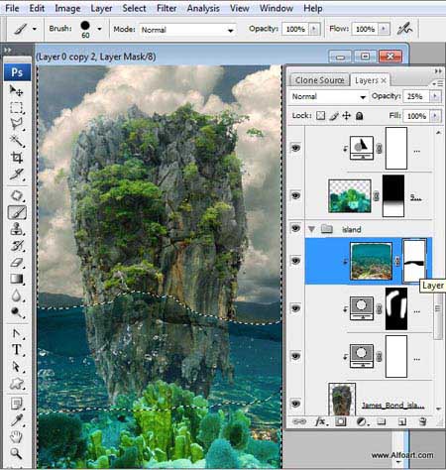
Task: Expand the toolbox double-arrow
Action: pos(7,50)
